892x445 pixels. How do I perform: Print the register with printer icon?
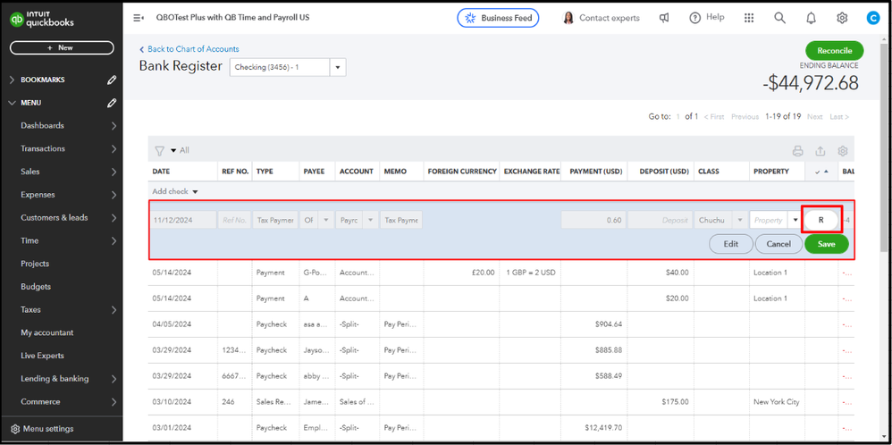[797, 151]
